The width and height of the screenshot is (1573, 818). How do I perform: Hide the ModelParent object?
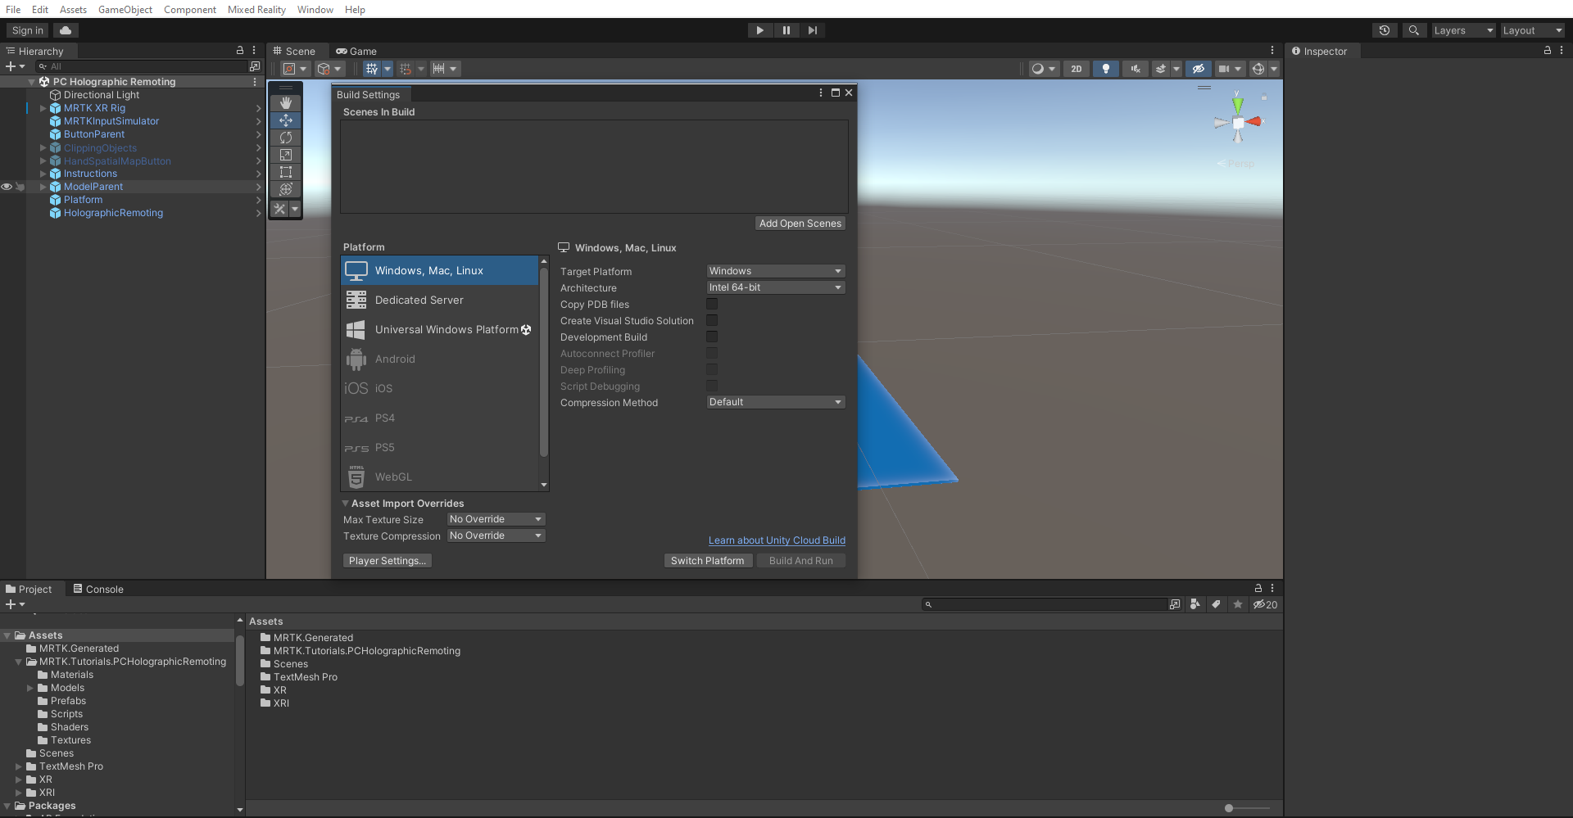click(6, 187)
